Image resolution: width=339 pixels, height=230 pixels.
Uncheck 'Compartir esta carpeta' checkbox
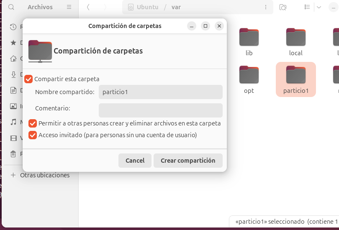click(28, 79)
